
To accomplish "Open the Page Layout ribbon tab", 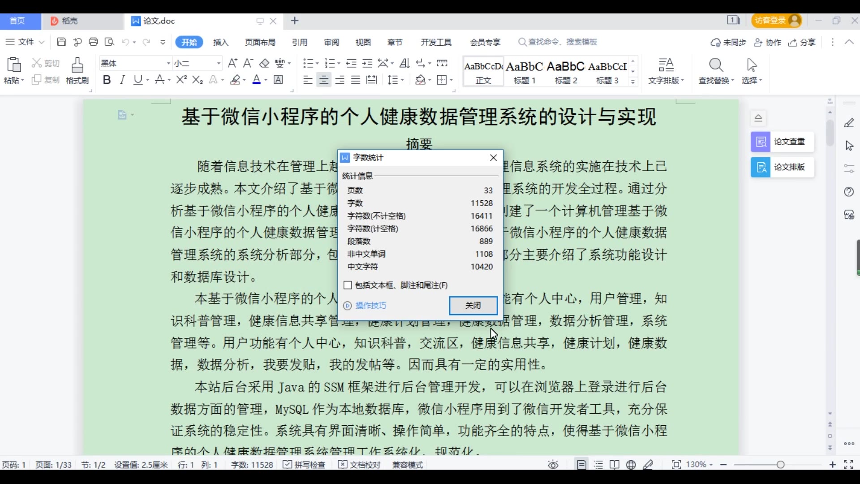I will [x=260, y=42].
